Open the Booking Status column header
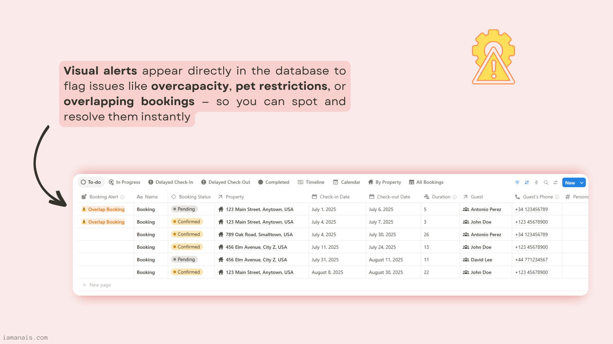This screenshot has height=344, width=613. (191, 197)
